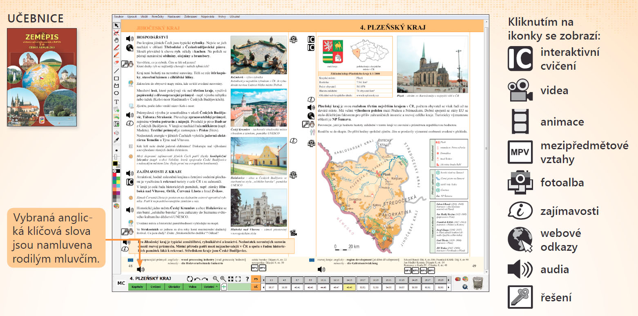Open the Pomůcky menu
This screenshot has width=638, height=316.
click(158, 17)
